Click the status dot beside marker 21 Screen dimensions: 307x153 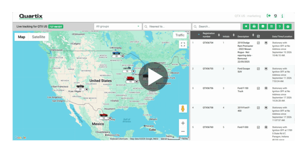click(87, 89)
